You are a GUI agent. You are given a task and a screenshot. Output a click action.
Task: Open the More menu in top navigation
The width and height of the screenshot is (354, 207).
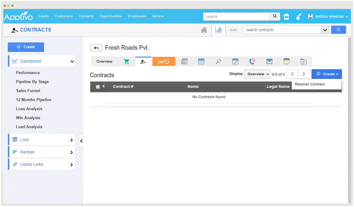coord(158,16)
